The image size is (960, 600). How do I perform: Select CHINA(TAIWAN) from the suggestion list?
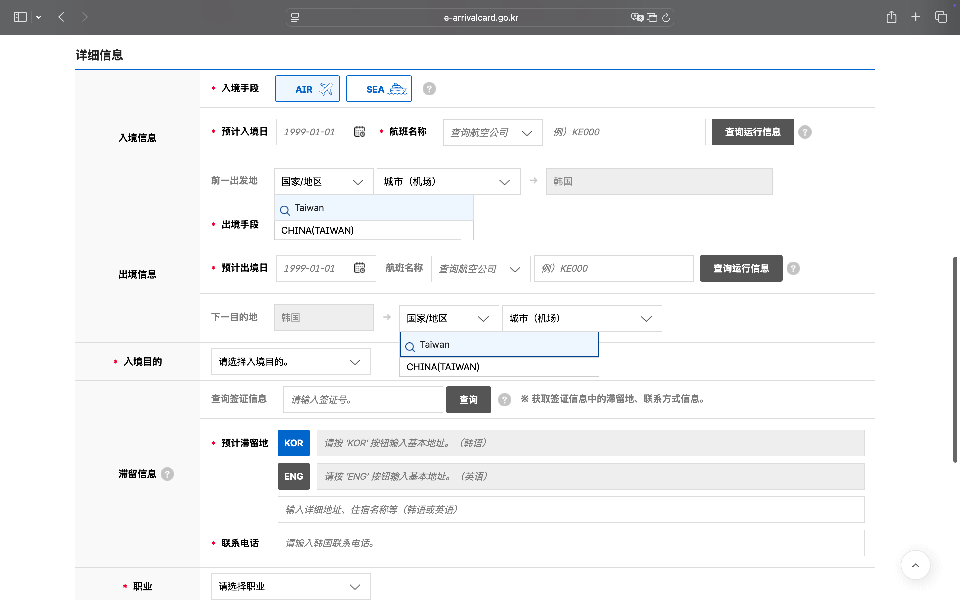click(x=442, y=367)
